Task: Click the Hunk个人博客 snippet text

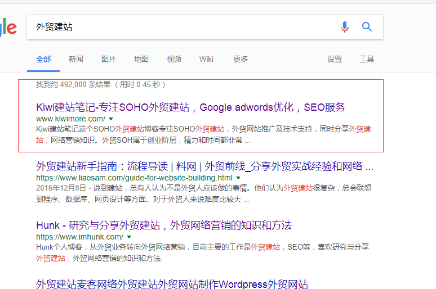Action: click(202, 252)
